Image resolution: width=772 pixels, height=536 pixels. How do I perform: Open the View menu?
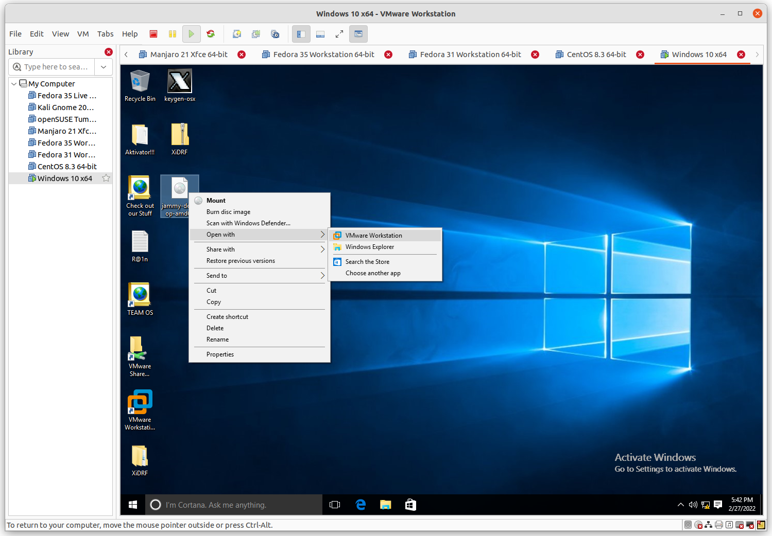click(x=60, y=34)
